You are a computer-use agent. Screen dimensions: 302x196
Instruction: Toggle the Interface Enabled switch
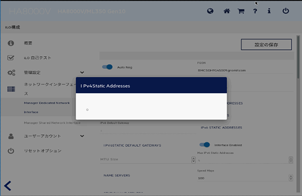(204, 145)
